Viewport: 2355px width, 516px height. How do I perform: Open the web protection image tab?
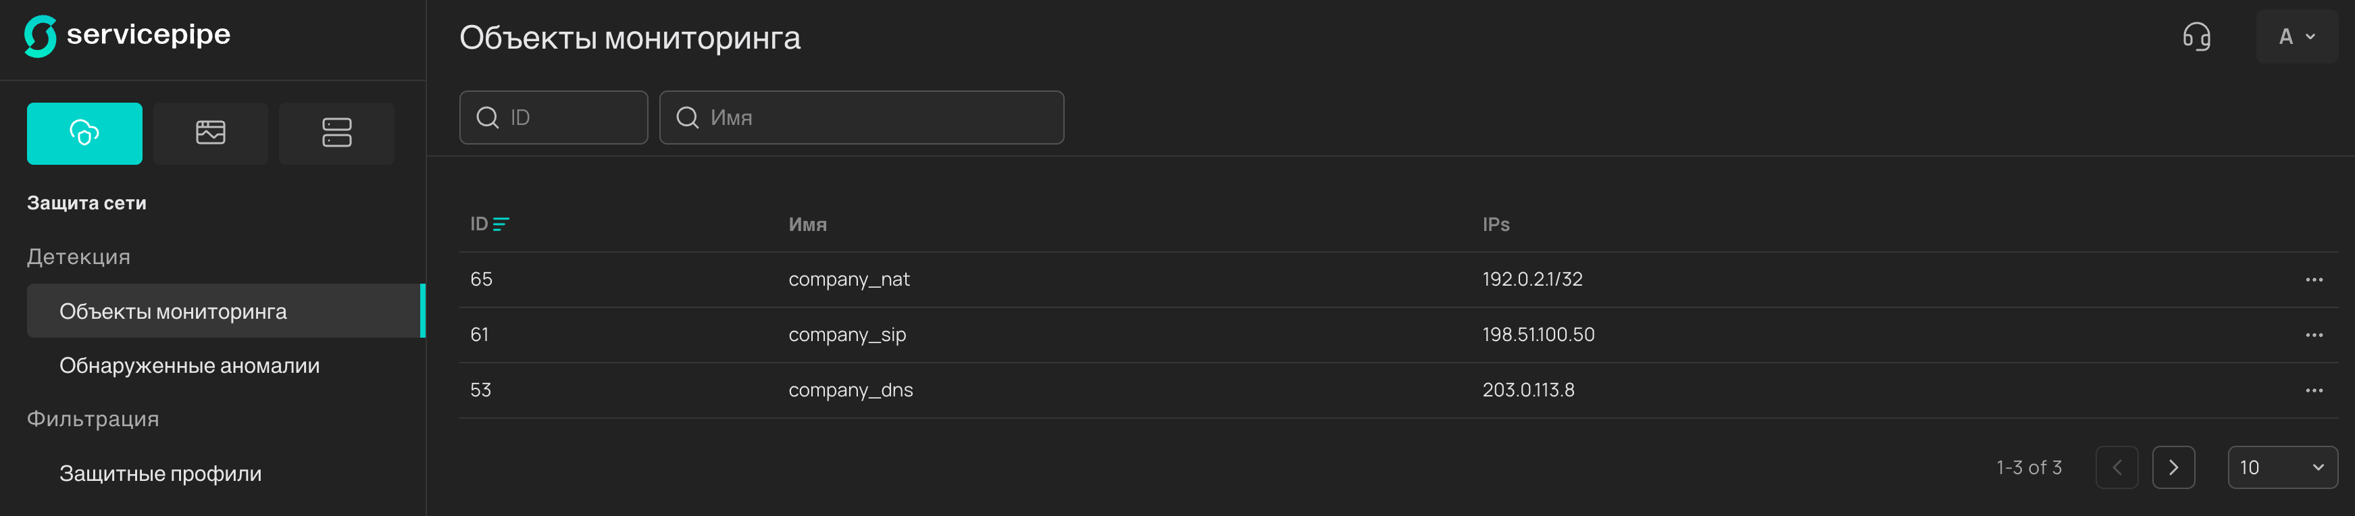coord(210,133)
